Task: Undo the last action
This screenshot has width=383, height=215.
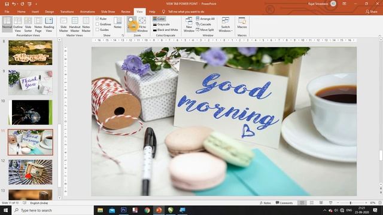Action: click(x=14, y=4)
